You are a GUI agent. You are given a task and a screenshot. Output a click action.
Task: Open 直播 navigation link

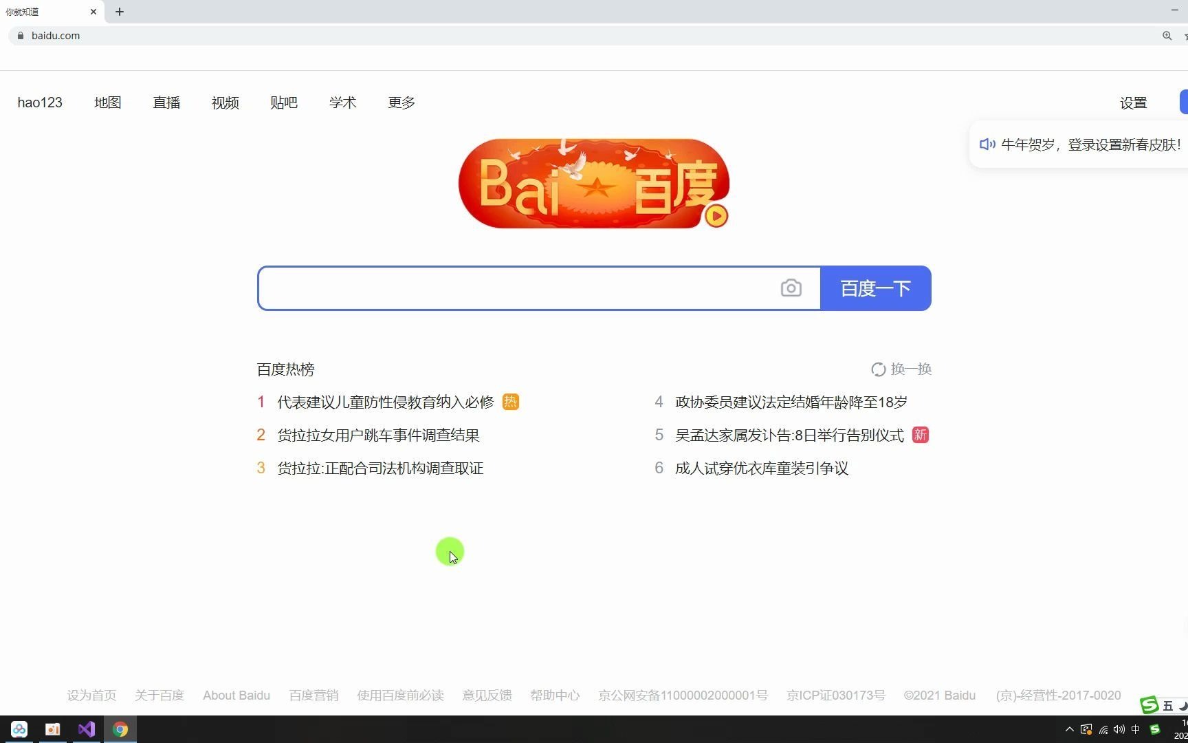166,103
